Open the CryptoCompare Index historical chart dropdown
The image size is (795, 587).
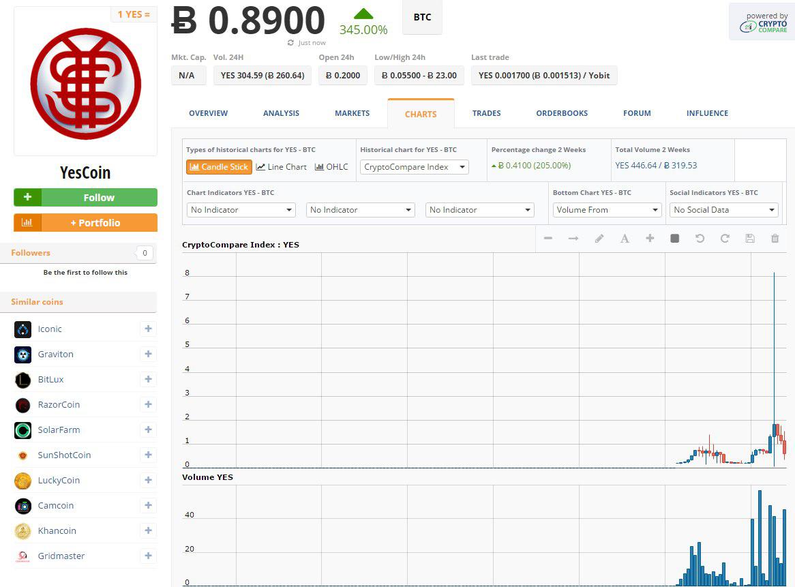click(415, 167)
